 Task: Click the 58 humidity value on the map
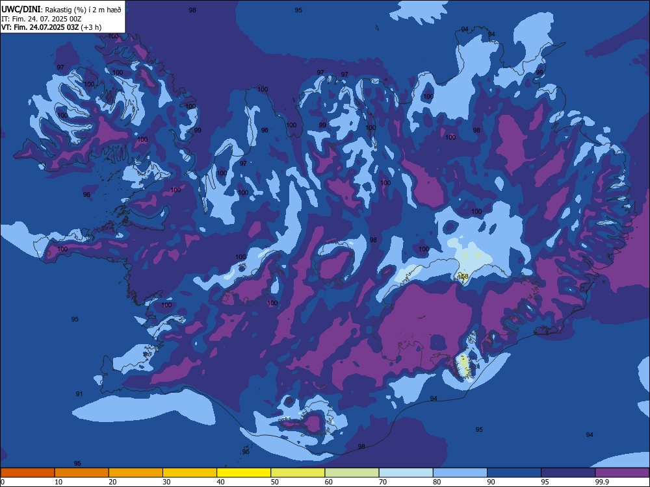[464, 276]
